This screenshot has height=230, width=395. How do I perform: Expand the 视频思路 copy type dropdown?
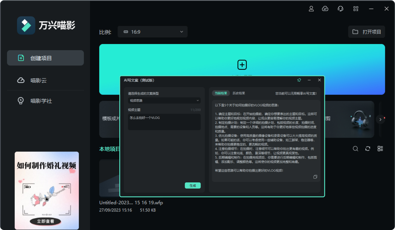pyautogui.click(x=164, y=101)
